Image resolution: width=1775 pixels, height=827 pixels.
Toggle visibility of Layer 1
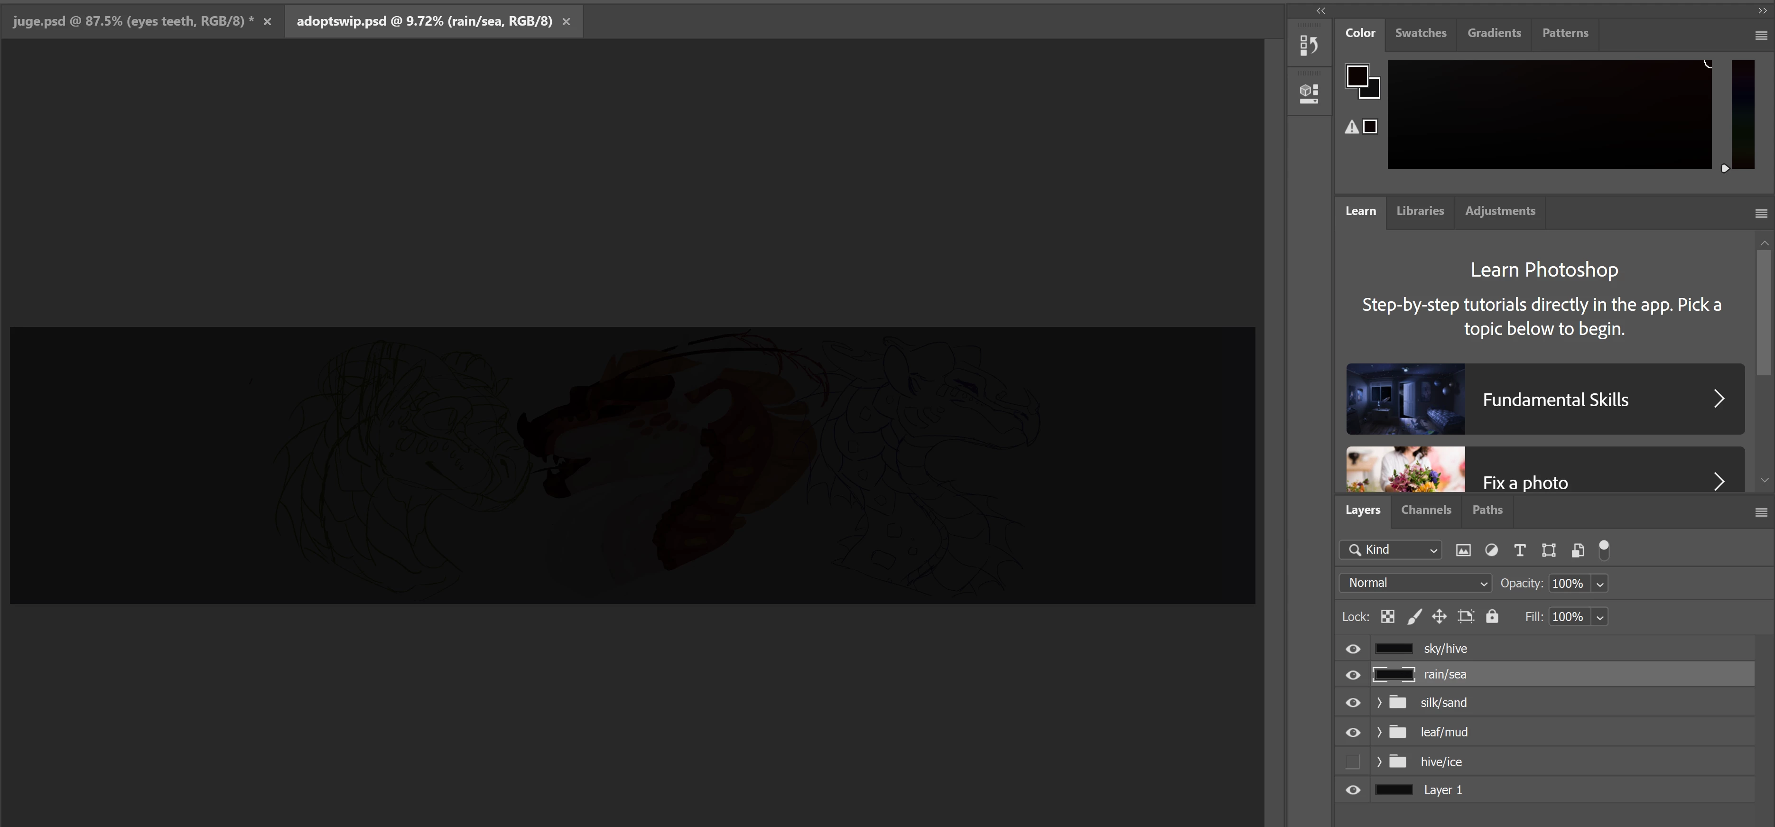[1353, 790]
